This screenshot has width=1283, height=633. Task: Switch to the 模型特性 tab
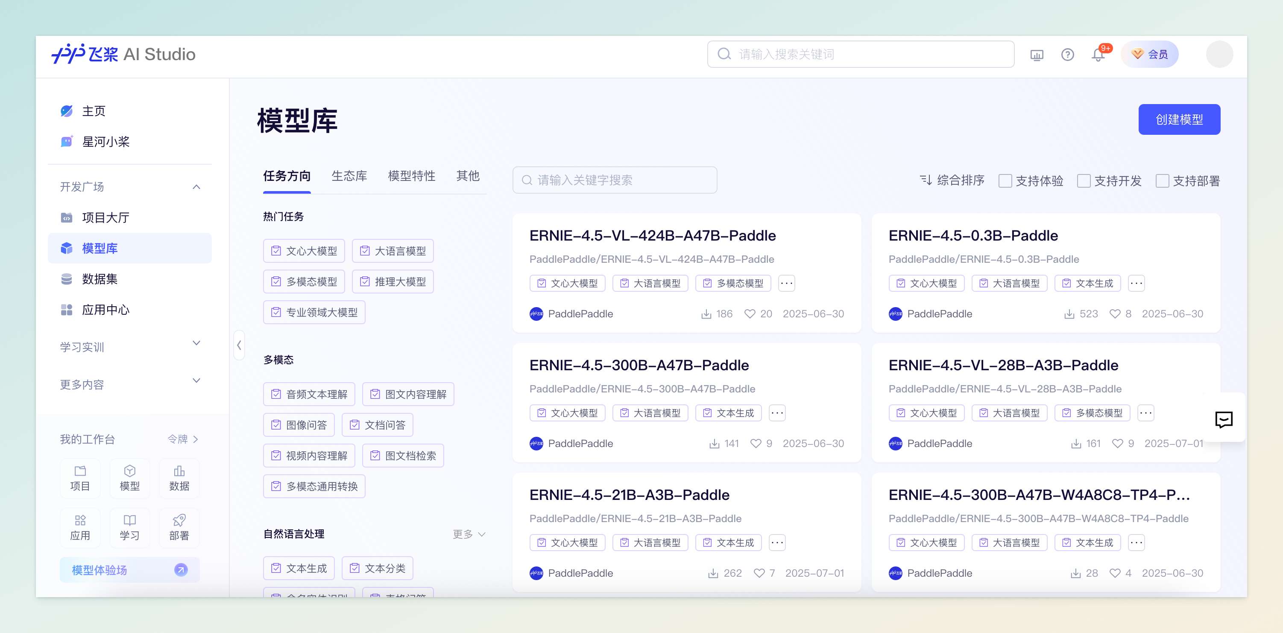[x=411, y=176]
